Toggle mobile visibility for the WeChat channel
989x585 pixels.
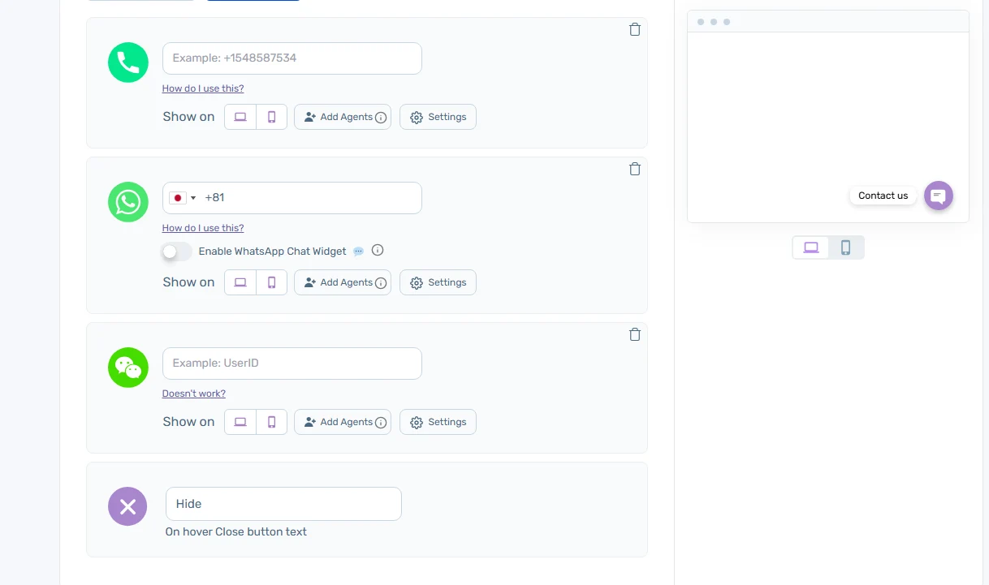pyautogui.click(x=272, y=422)
